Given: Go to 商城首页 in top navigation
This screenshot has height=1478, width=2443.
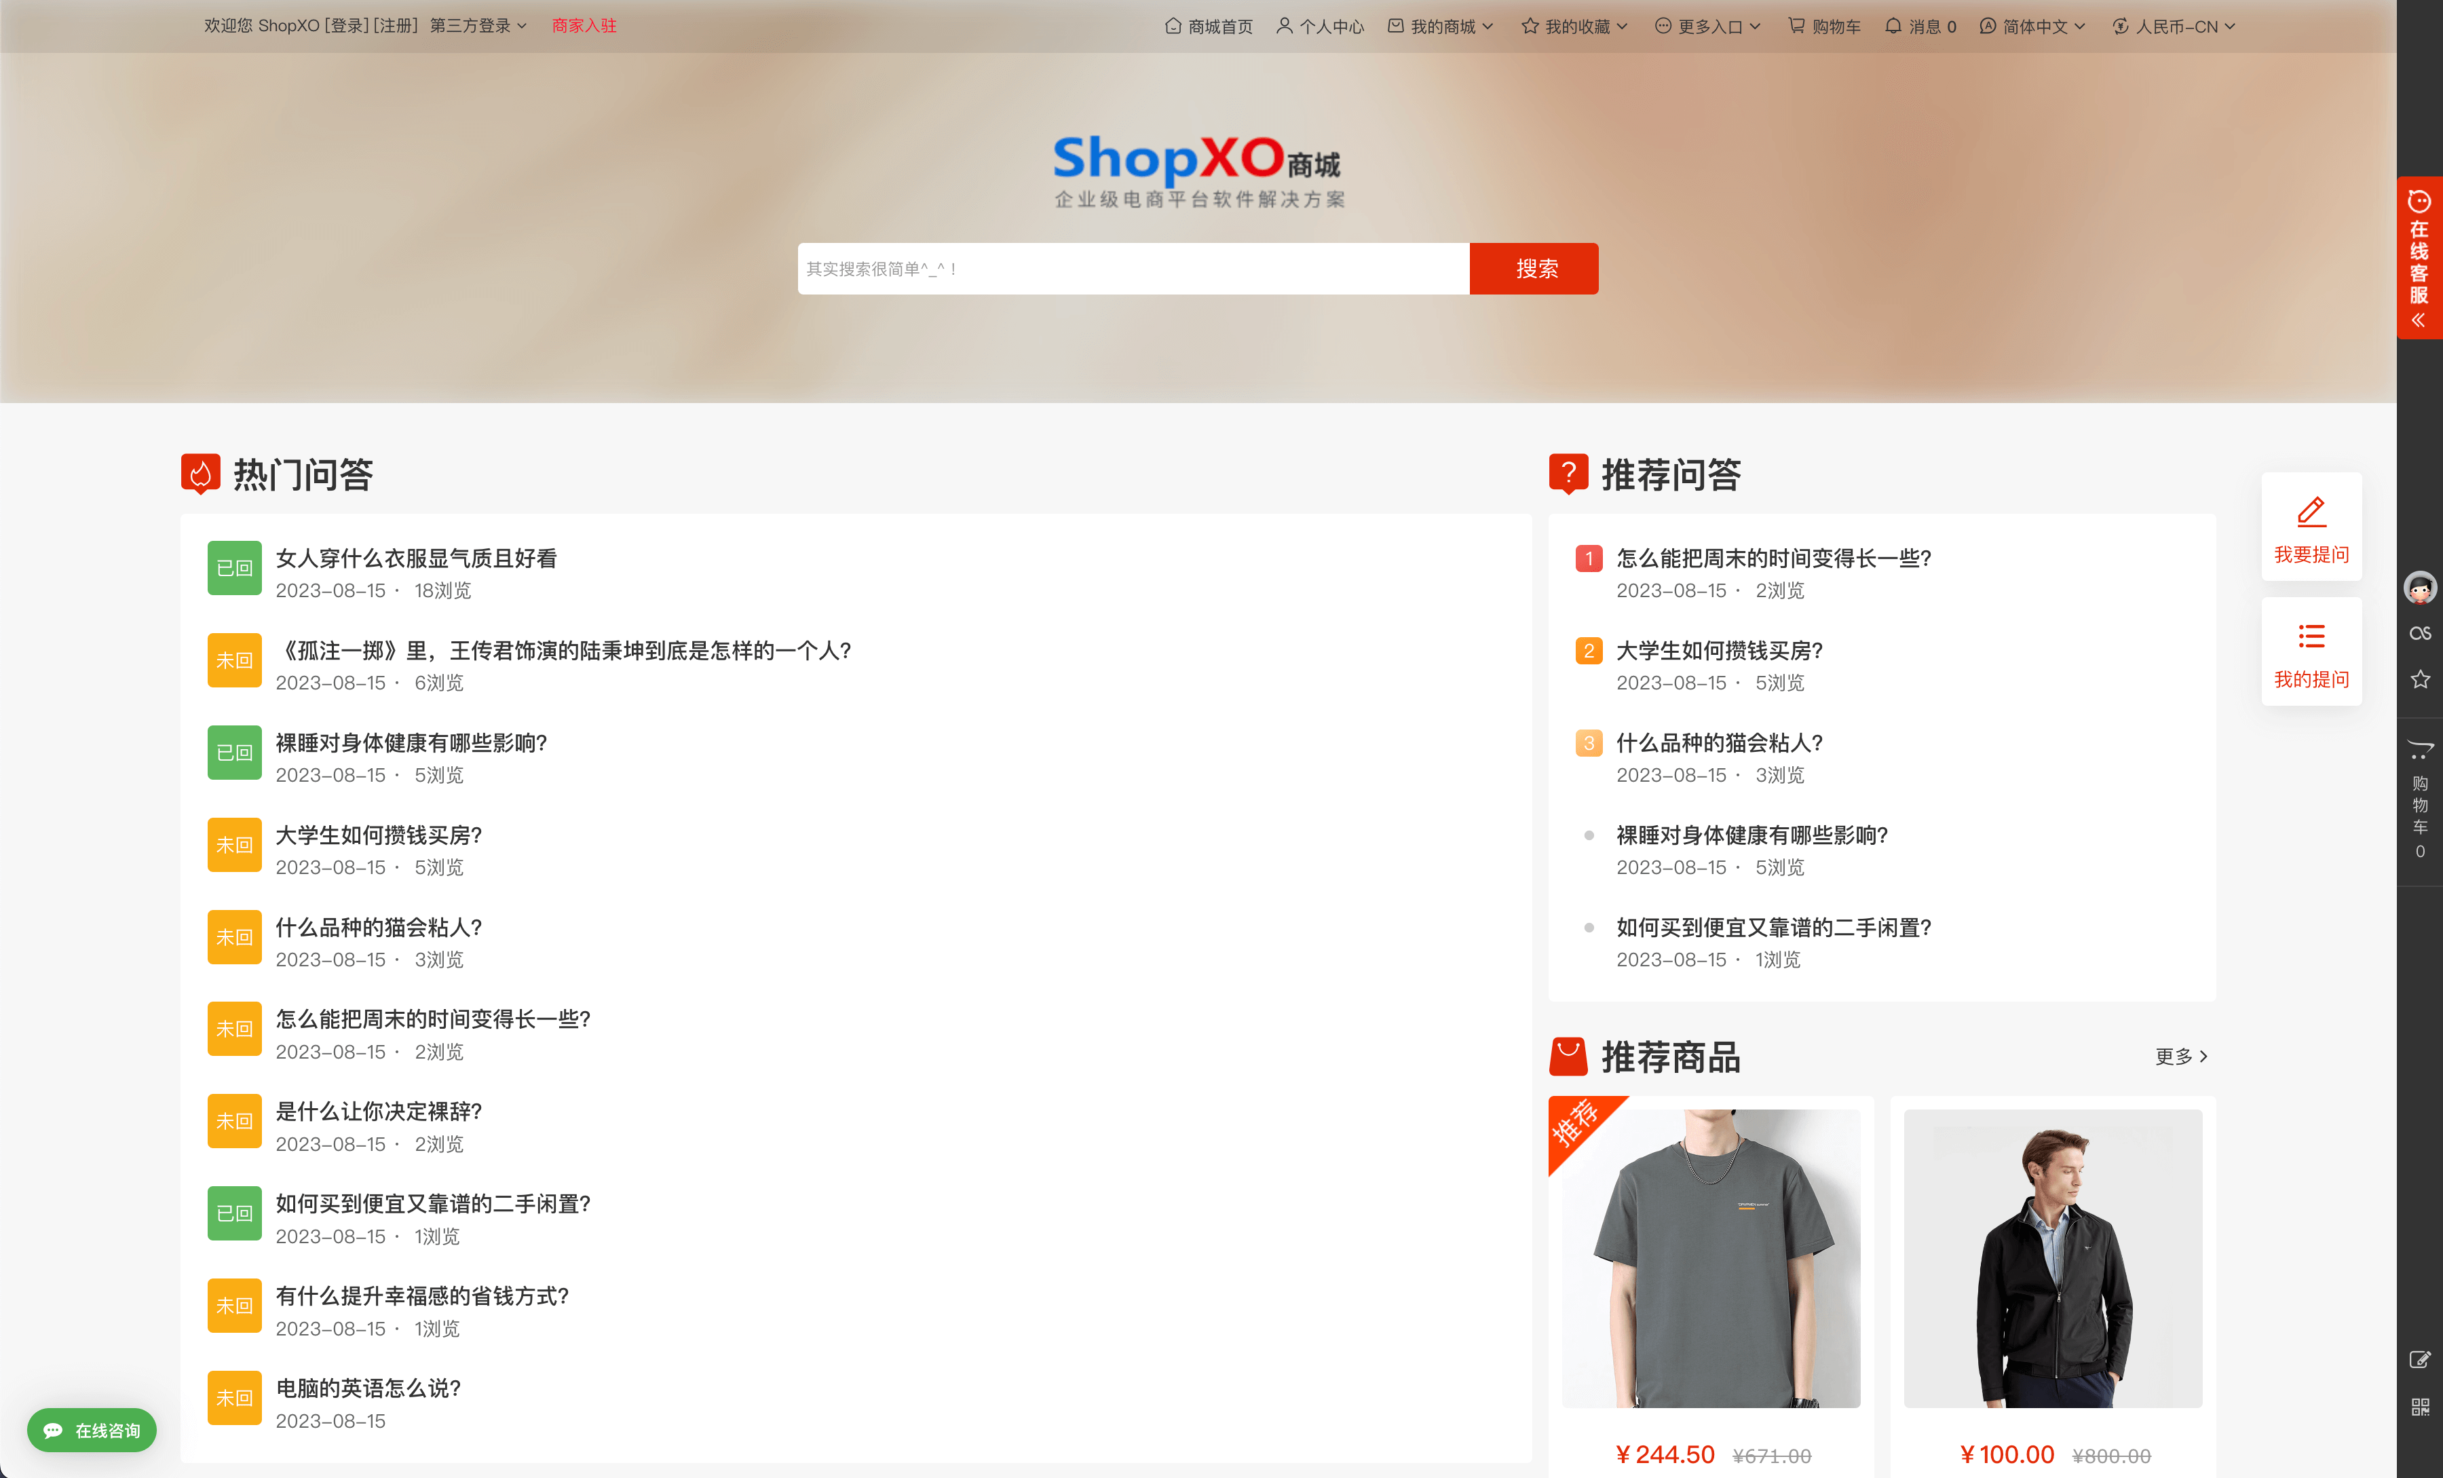Looking at the screenshot, I should [1209, 26].
